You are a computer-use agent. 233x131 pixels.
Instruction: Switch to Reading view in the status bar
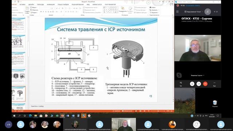pyautogui.click(x=145, y=111)
